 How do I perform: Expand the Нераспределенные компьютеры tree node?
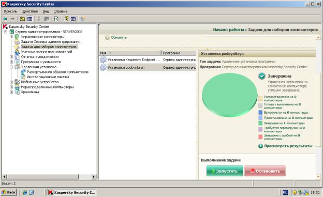coord(11,87)
